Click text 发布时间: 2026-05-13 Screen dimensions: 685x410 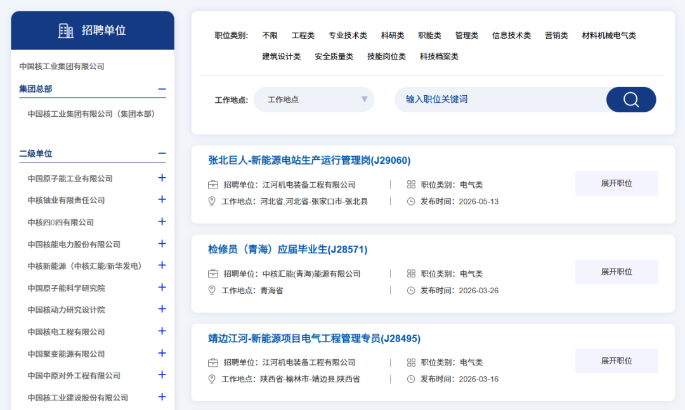459,201
